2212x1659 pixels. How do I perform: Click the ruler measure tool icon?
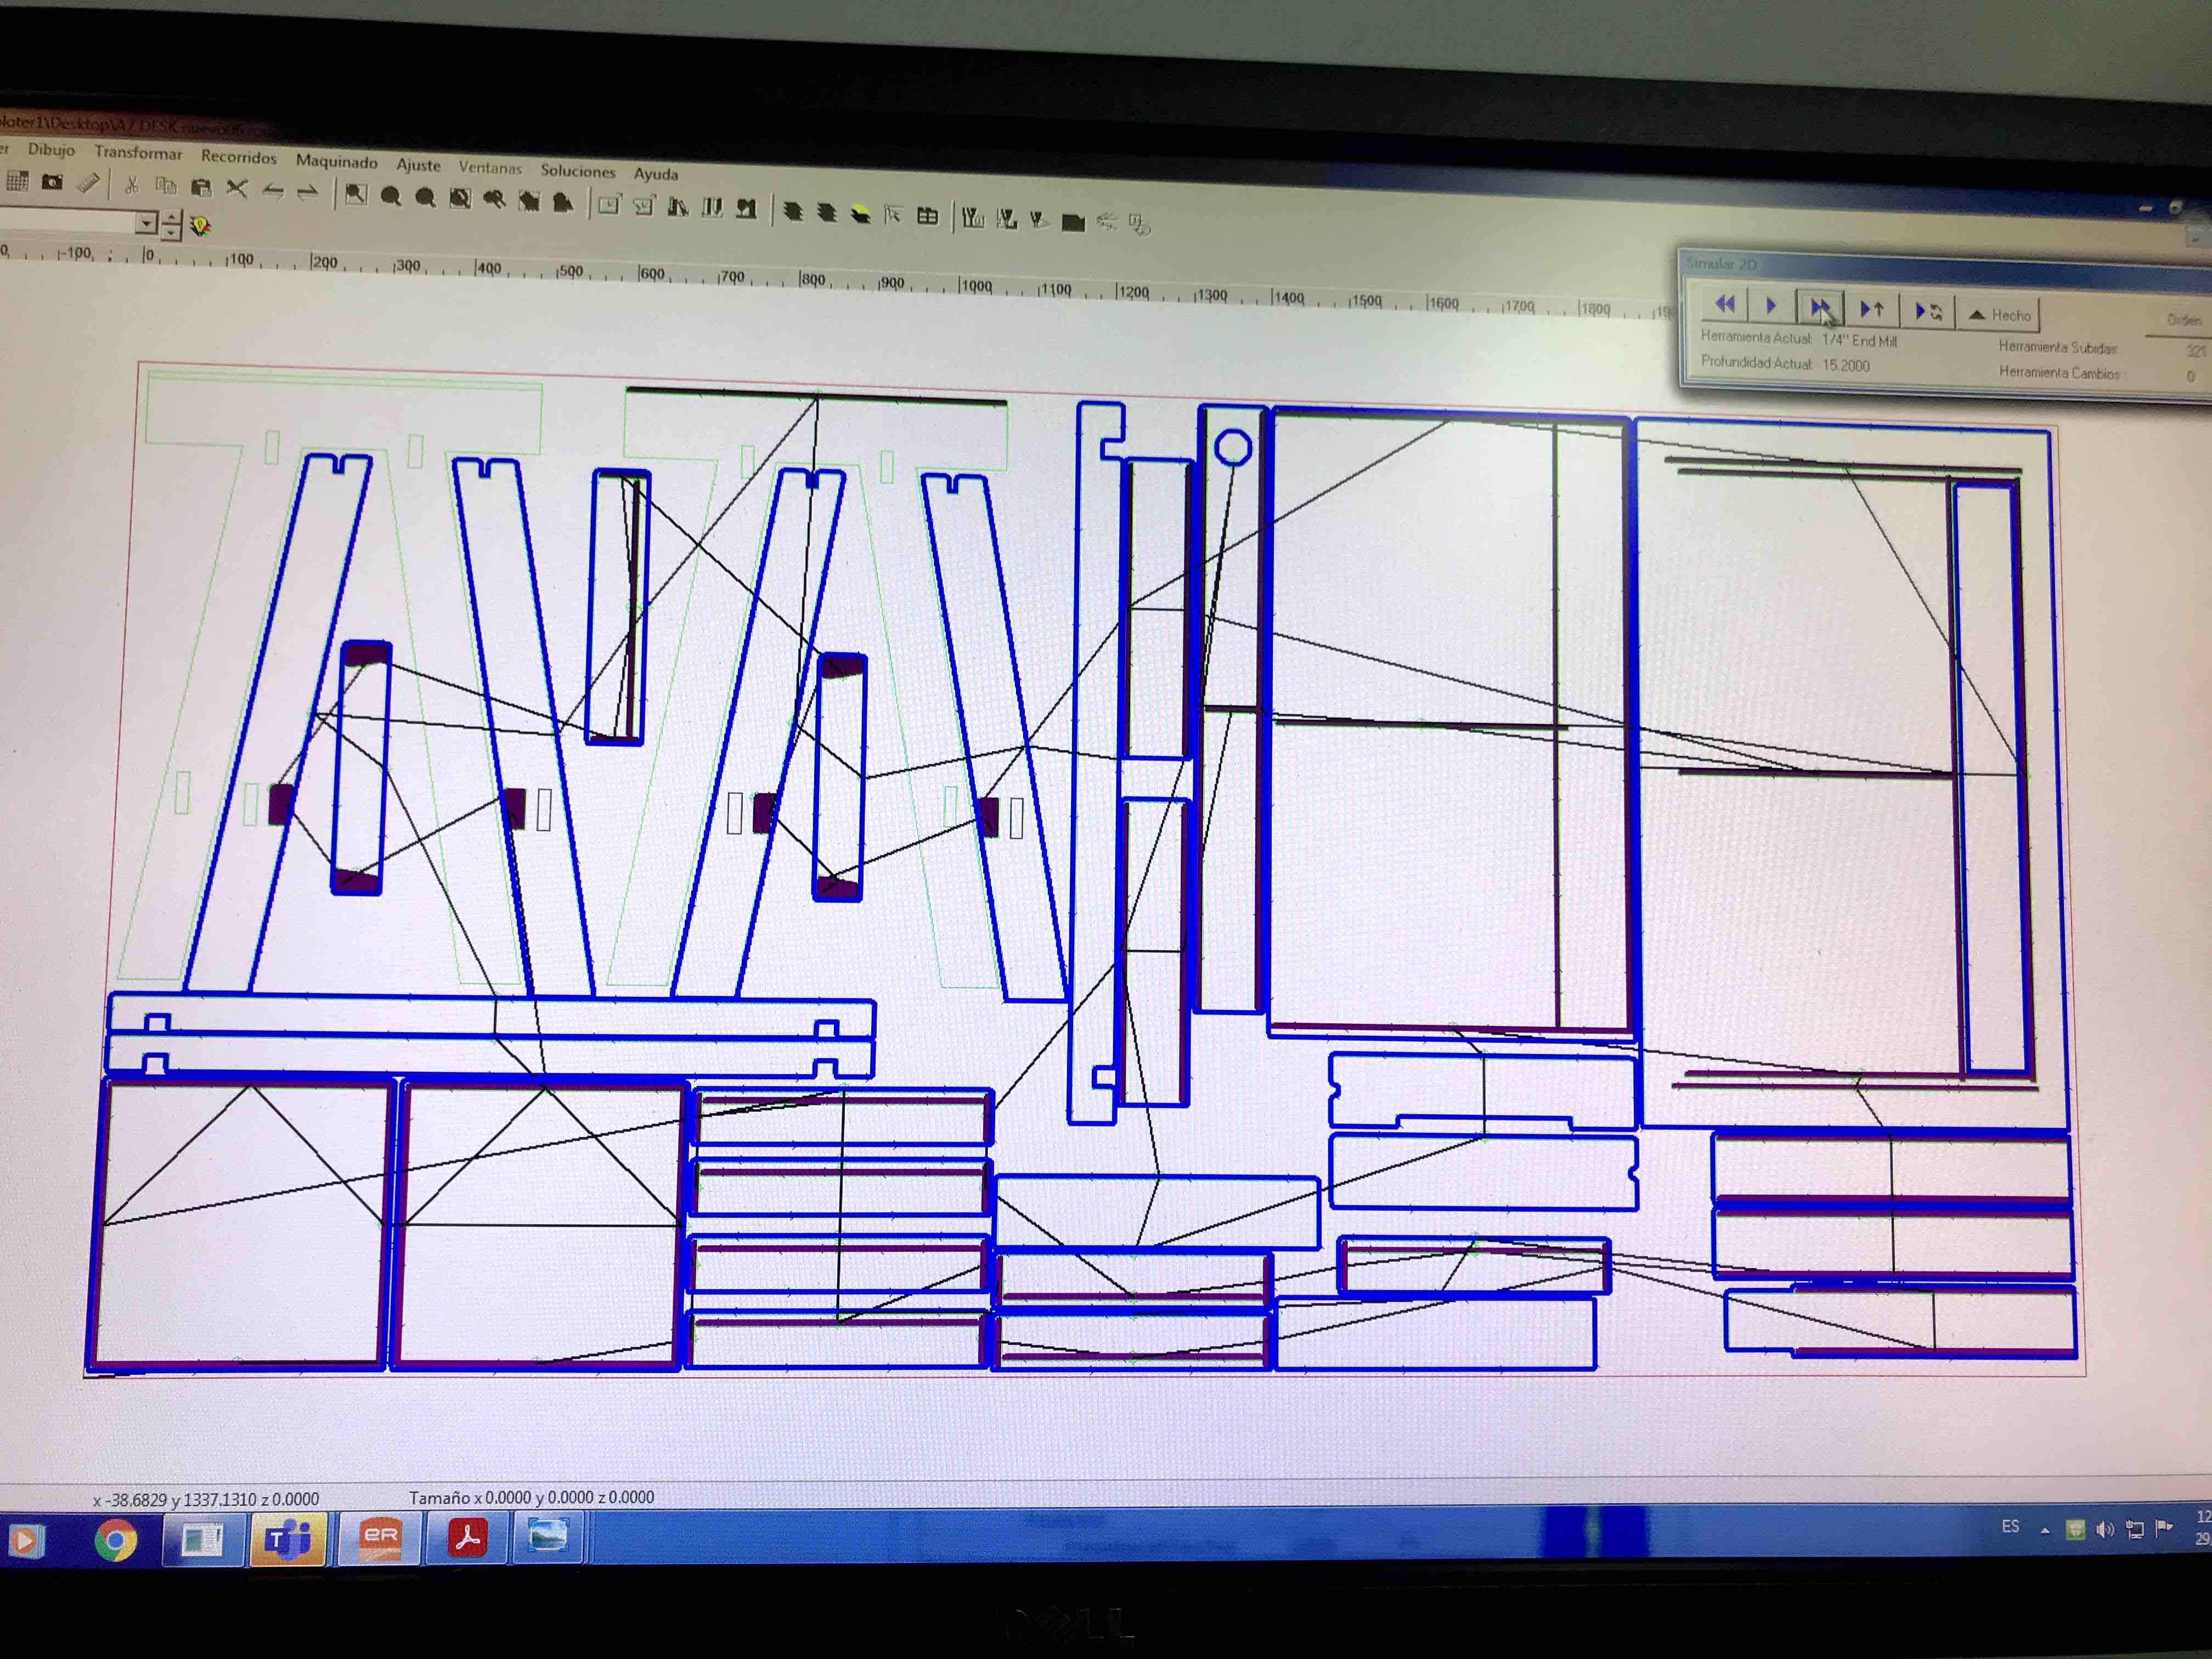88,183
